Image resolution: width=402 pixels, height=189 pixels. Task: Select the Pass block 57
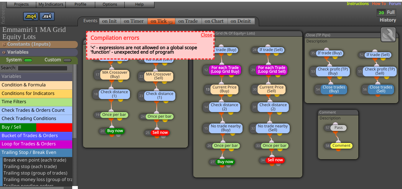(x=339, y=128)
